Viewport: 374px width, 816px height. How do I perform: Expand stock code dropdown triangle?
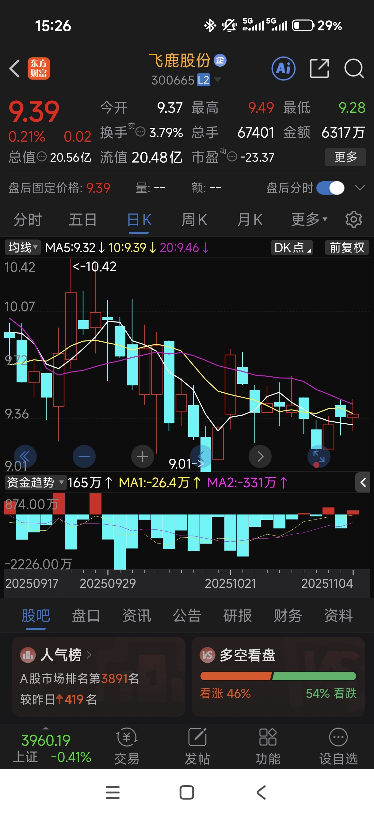[x=218, y=80]
